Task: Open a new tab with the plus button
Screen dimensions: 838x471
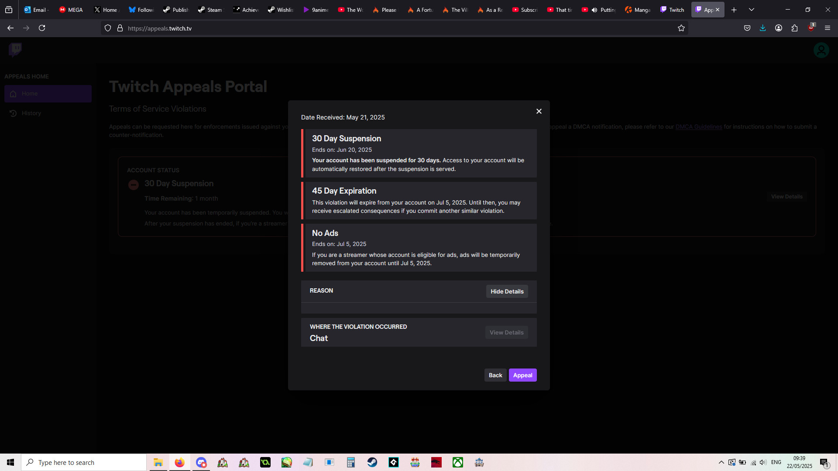Action: pyautogui.click(x=734, y=10)
